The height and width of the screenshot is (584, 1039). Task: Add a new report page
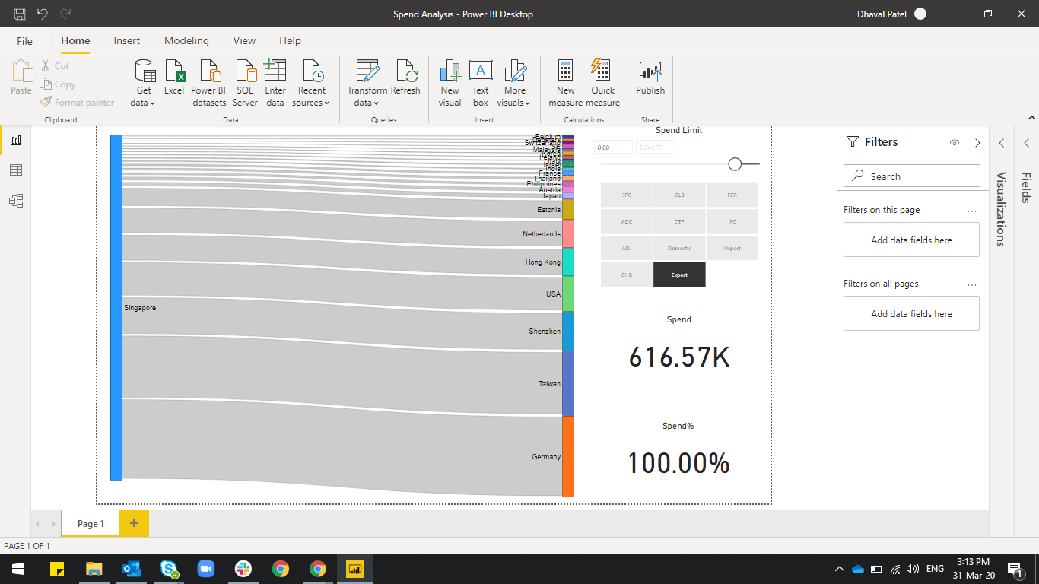(134, 523)
